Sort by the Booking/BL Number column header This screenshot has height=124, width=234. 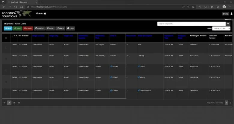click(198, 36)
